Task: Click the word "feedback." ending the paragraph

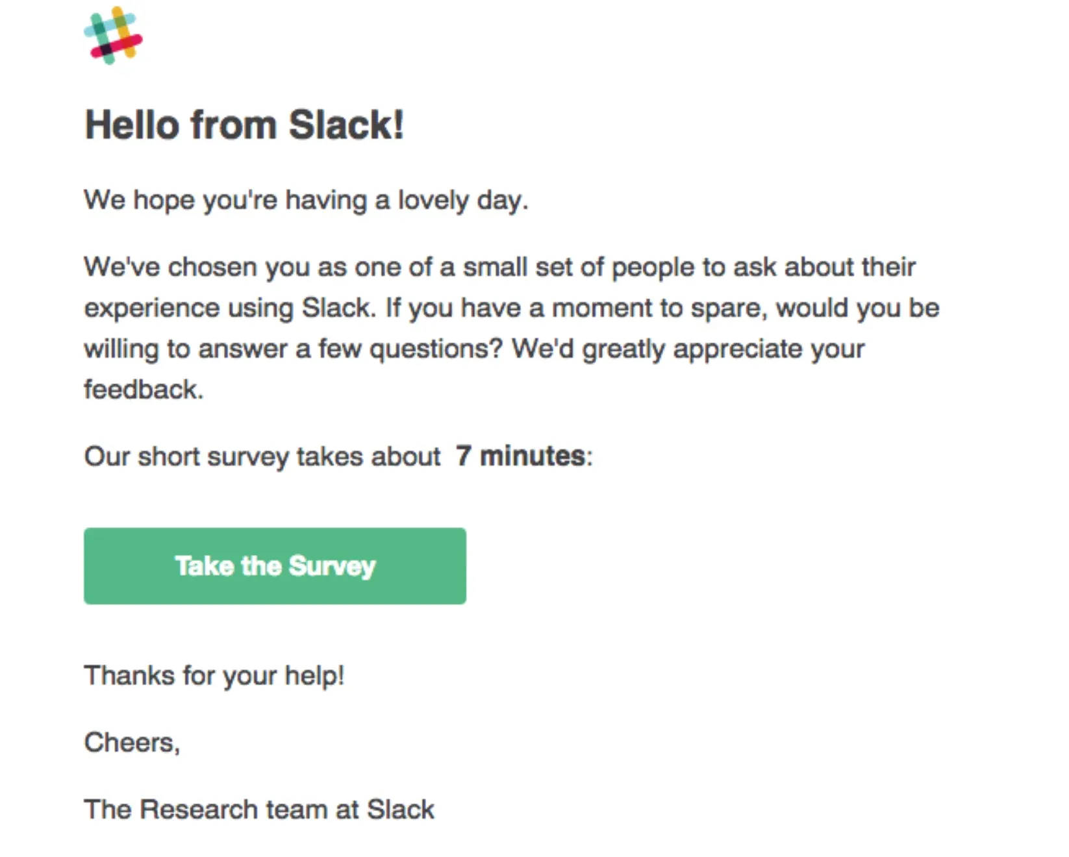Action: [144, 390]
